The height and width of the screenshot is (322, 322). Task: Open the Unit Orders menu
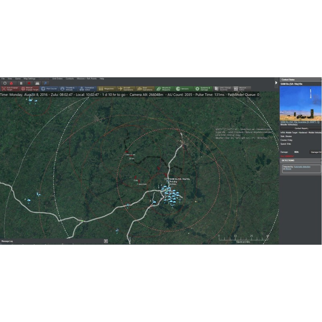click(x=57, y=78)
